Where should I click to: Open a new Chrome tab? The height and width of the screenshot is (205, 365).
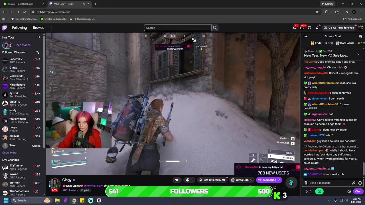point(95,4)
